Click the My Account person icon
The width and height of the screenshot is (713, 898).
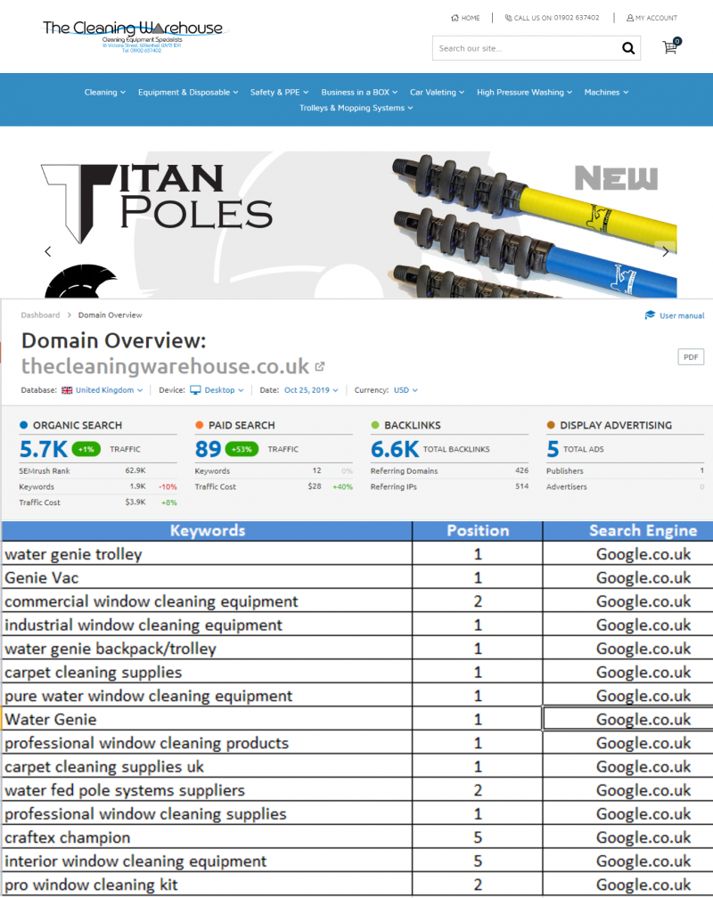point(630,18)
